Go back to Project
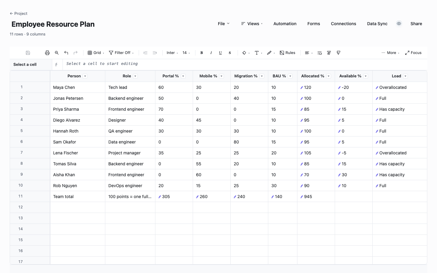This screenshot has width=437, height=273. pos(19,13)
